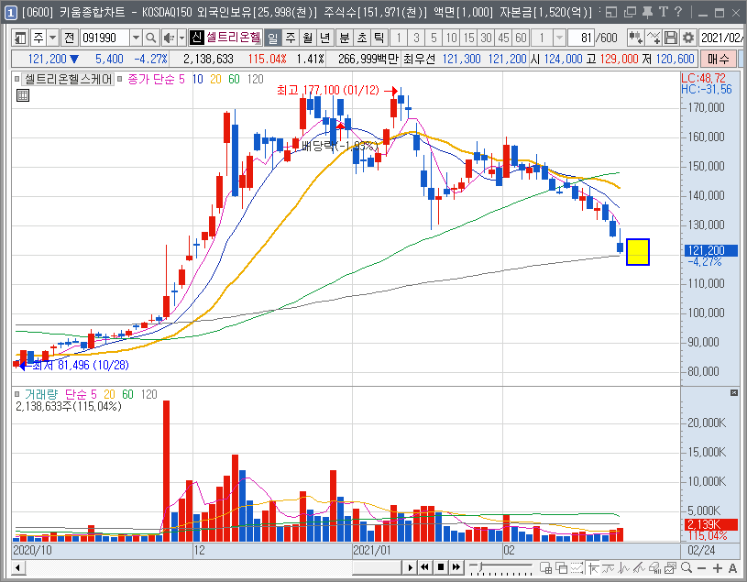The image size is (747, 582).
Task: Click the fast-forward replay button
Action: (x=456, y=567)
